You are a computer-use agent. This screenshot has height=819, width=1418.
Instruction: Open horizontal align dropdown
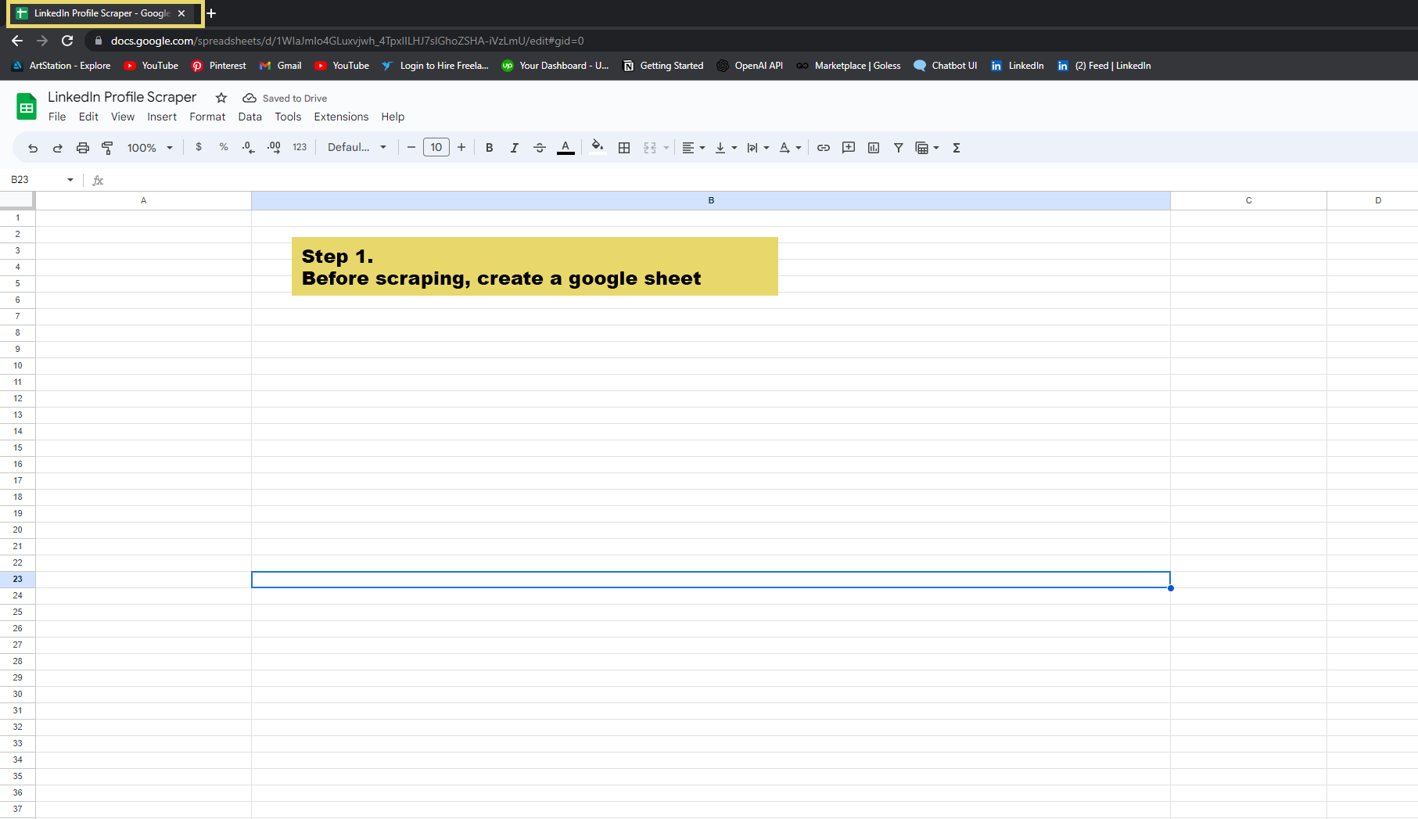693,148
